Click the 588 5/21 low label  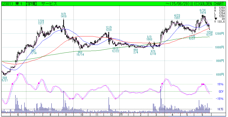coord(5,79)
